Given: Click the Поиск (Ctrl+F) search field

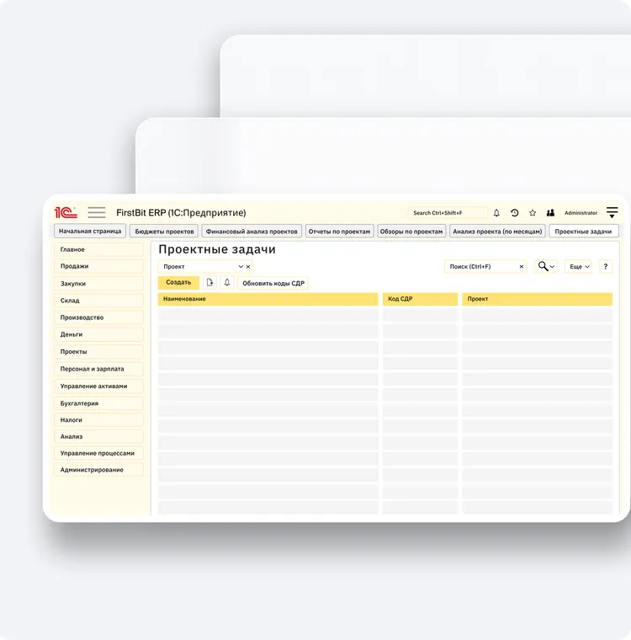Looking at the screenshot, I should tap(480, 266).
